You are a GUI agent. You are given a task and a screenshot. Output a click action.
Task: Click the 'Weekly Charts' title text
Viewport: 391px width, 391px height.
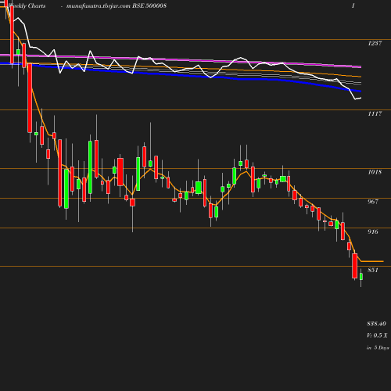point(27,5)
